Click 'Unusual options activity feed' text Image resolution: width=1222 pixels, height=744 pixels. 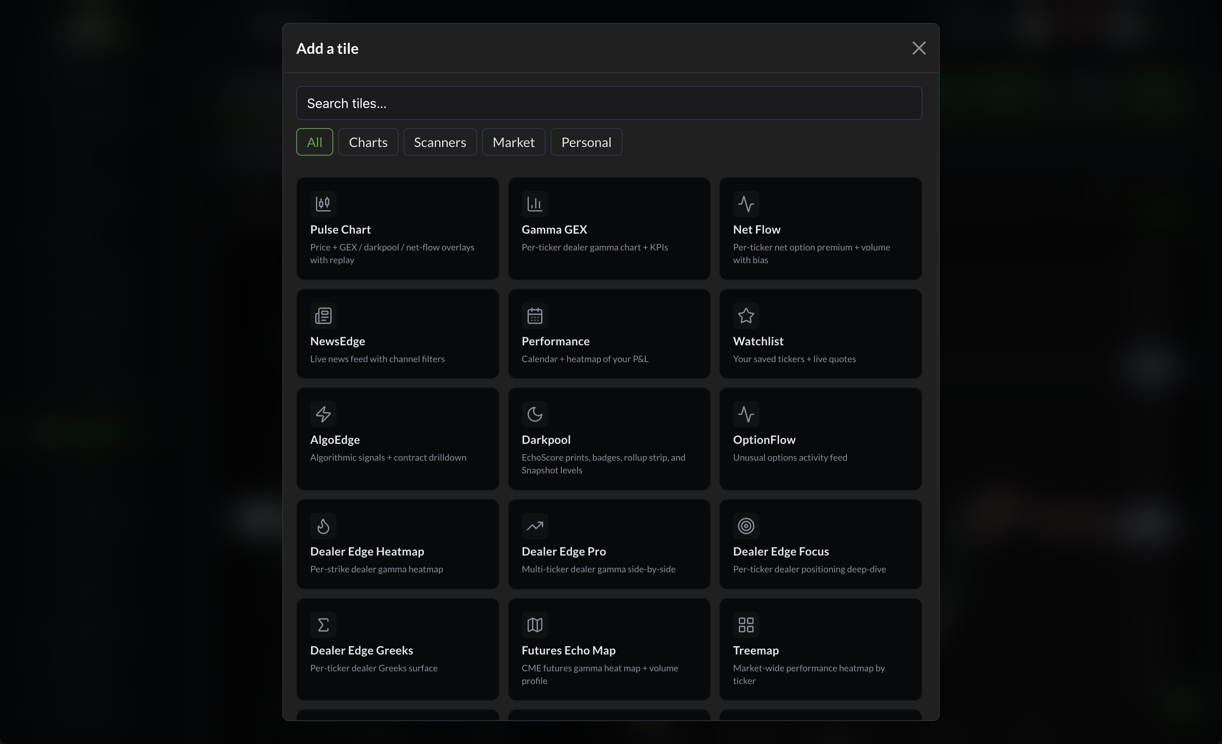click(x=790, y=457)
